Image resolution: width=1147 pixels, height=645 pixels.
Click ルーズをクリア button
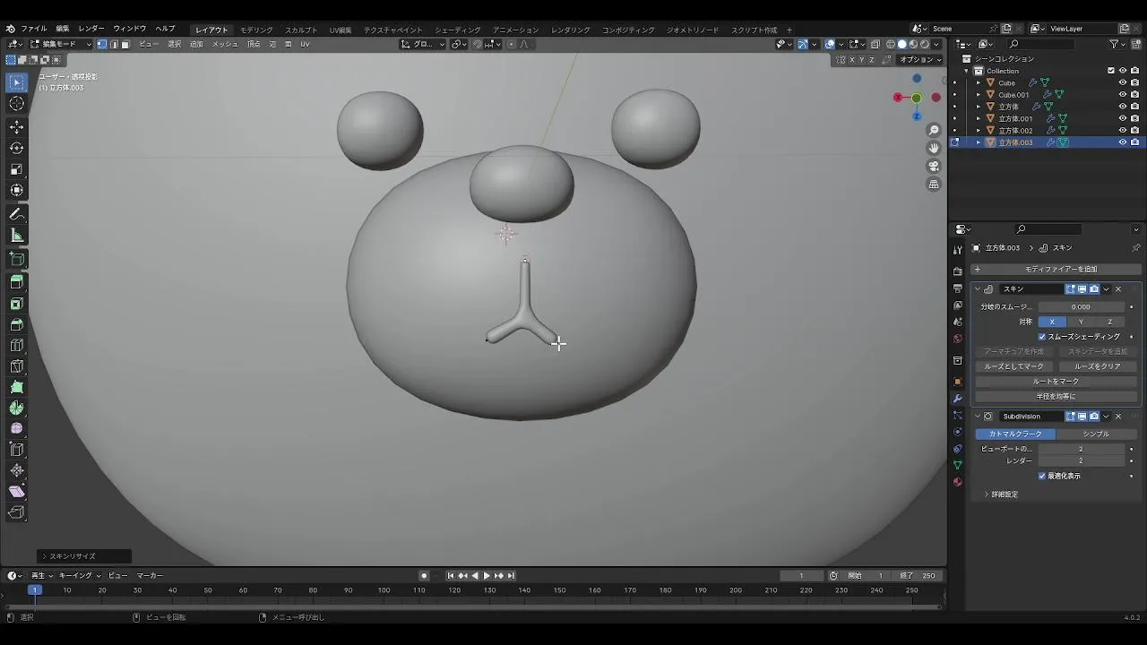click(x=1097, y=366)
